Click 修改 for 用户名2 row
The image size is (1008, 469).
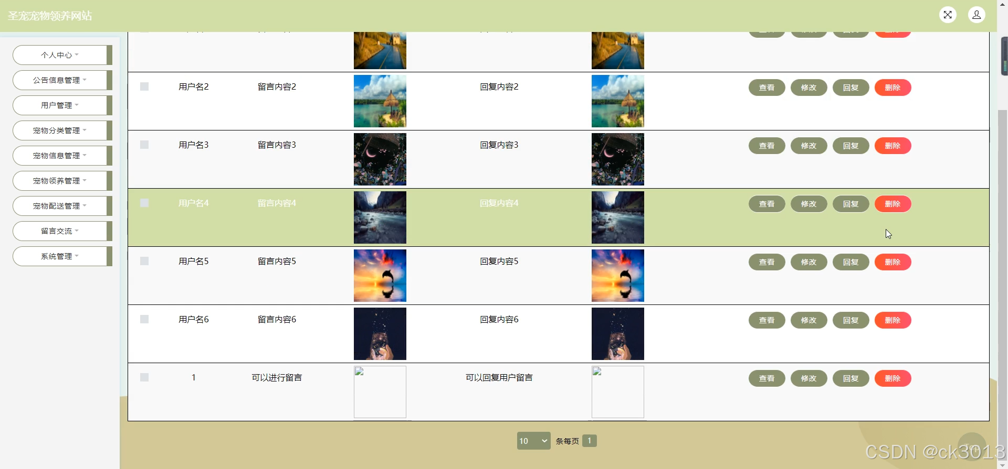808,88
